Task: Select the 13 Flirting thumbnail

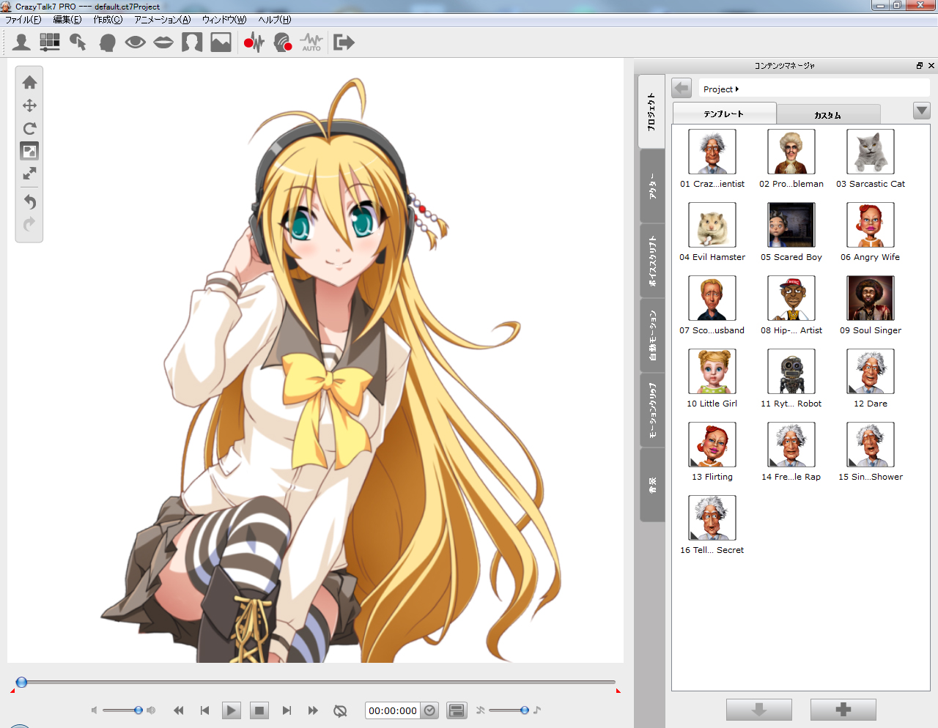Action: tap(712, 445)
